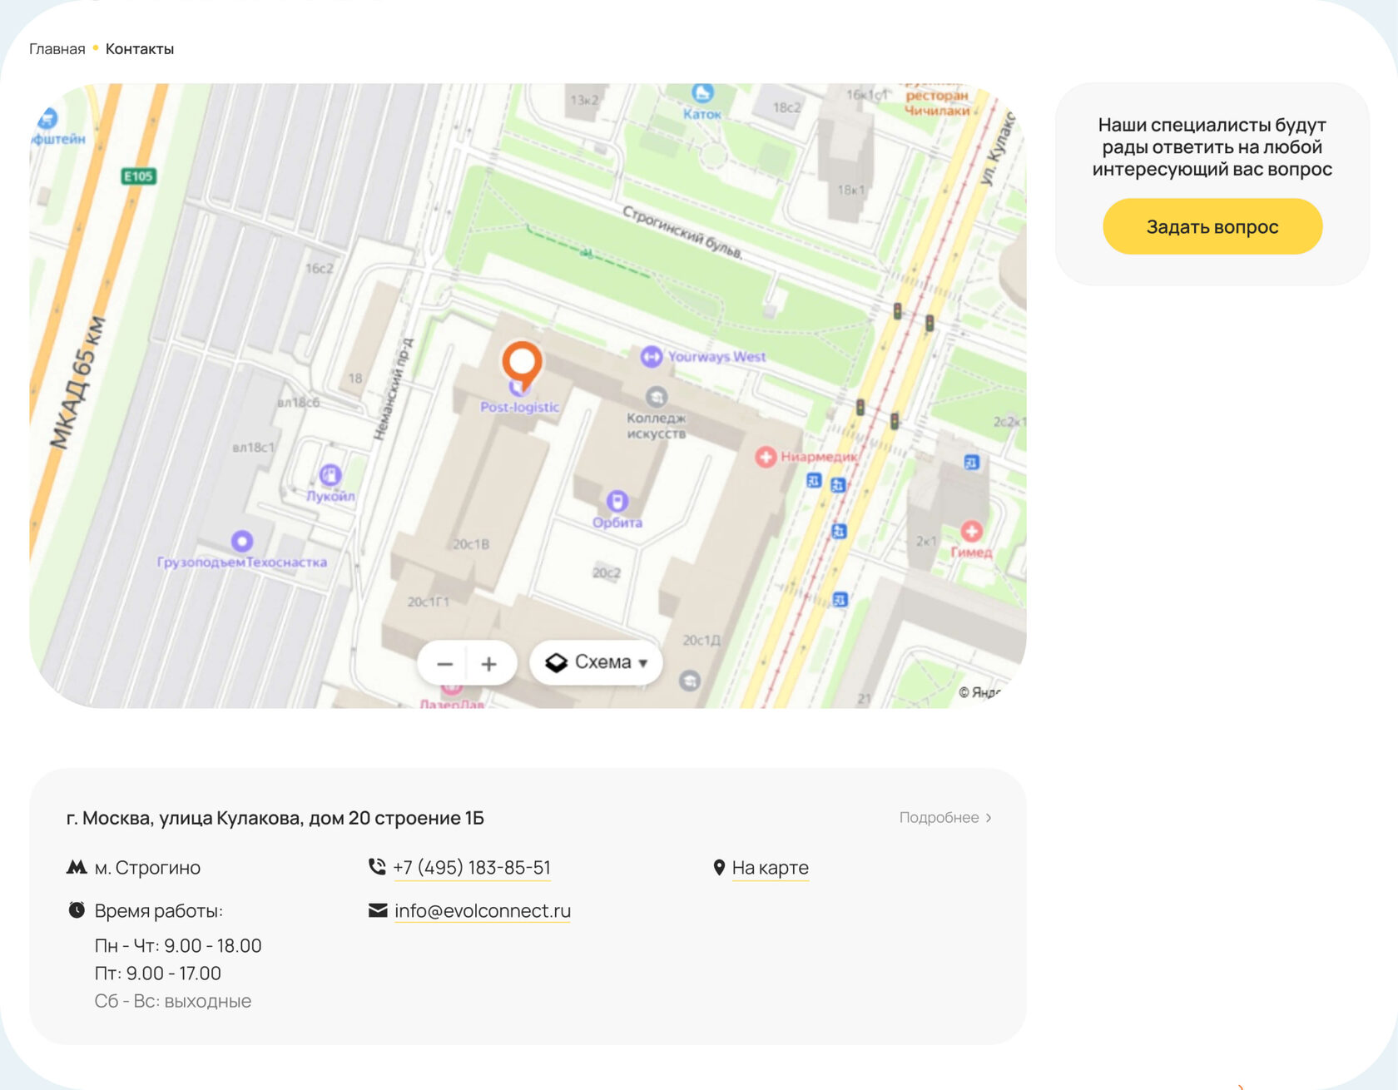Click the E105 road sign badge
Viewport: 1398px width, 1090px height.
(139, 176)
